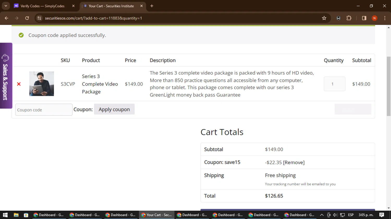Open the Sales & Support side tab
Screen dimensions: 391x219
(x=6, y=76)
